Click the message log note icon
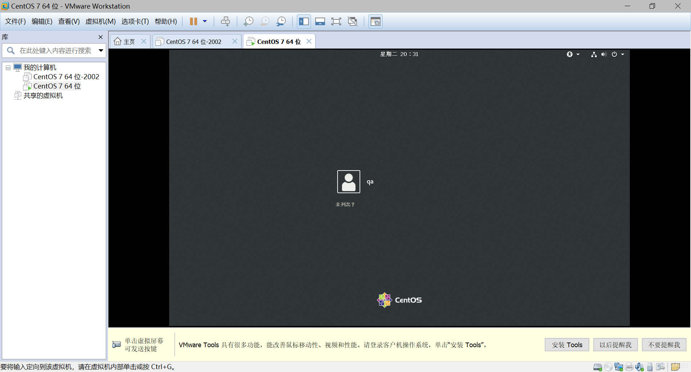The image size is (691, 372). [675, 367]
